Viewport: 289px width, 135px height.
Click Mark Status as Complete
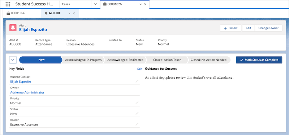coord(259,60)
